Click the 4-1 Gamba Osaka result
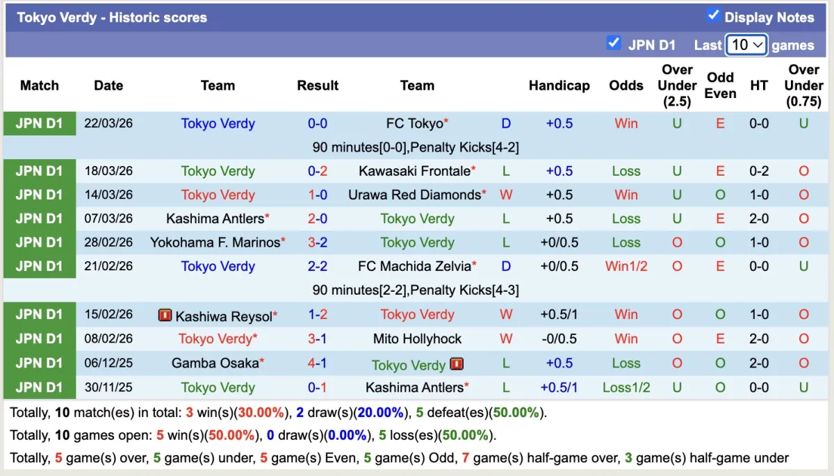834x476 pixels. point(318,363)
